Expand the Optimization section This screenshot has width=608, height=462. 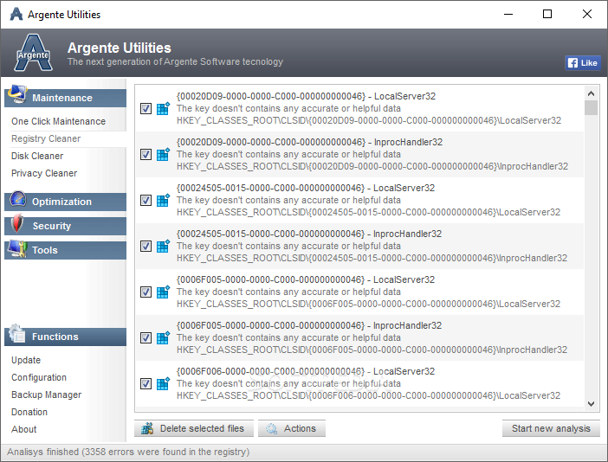tap(65, 202)
